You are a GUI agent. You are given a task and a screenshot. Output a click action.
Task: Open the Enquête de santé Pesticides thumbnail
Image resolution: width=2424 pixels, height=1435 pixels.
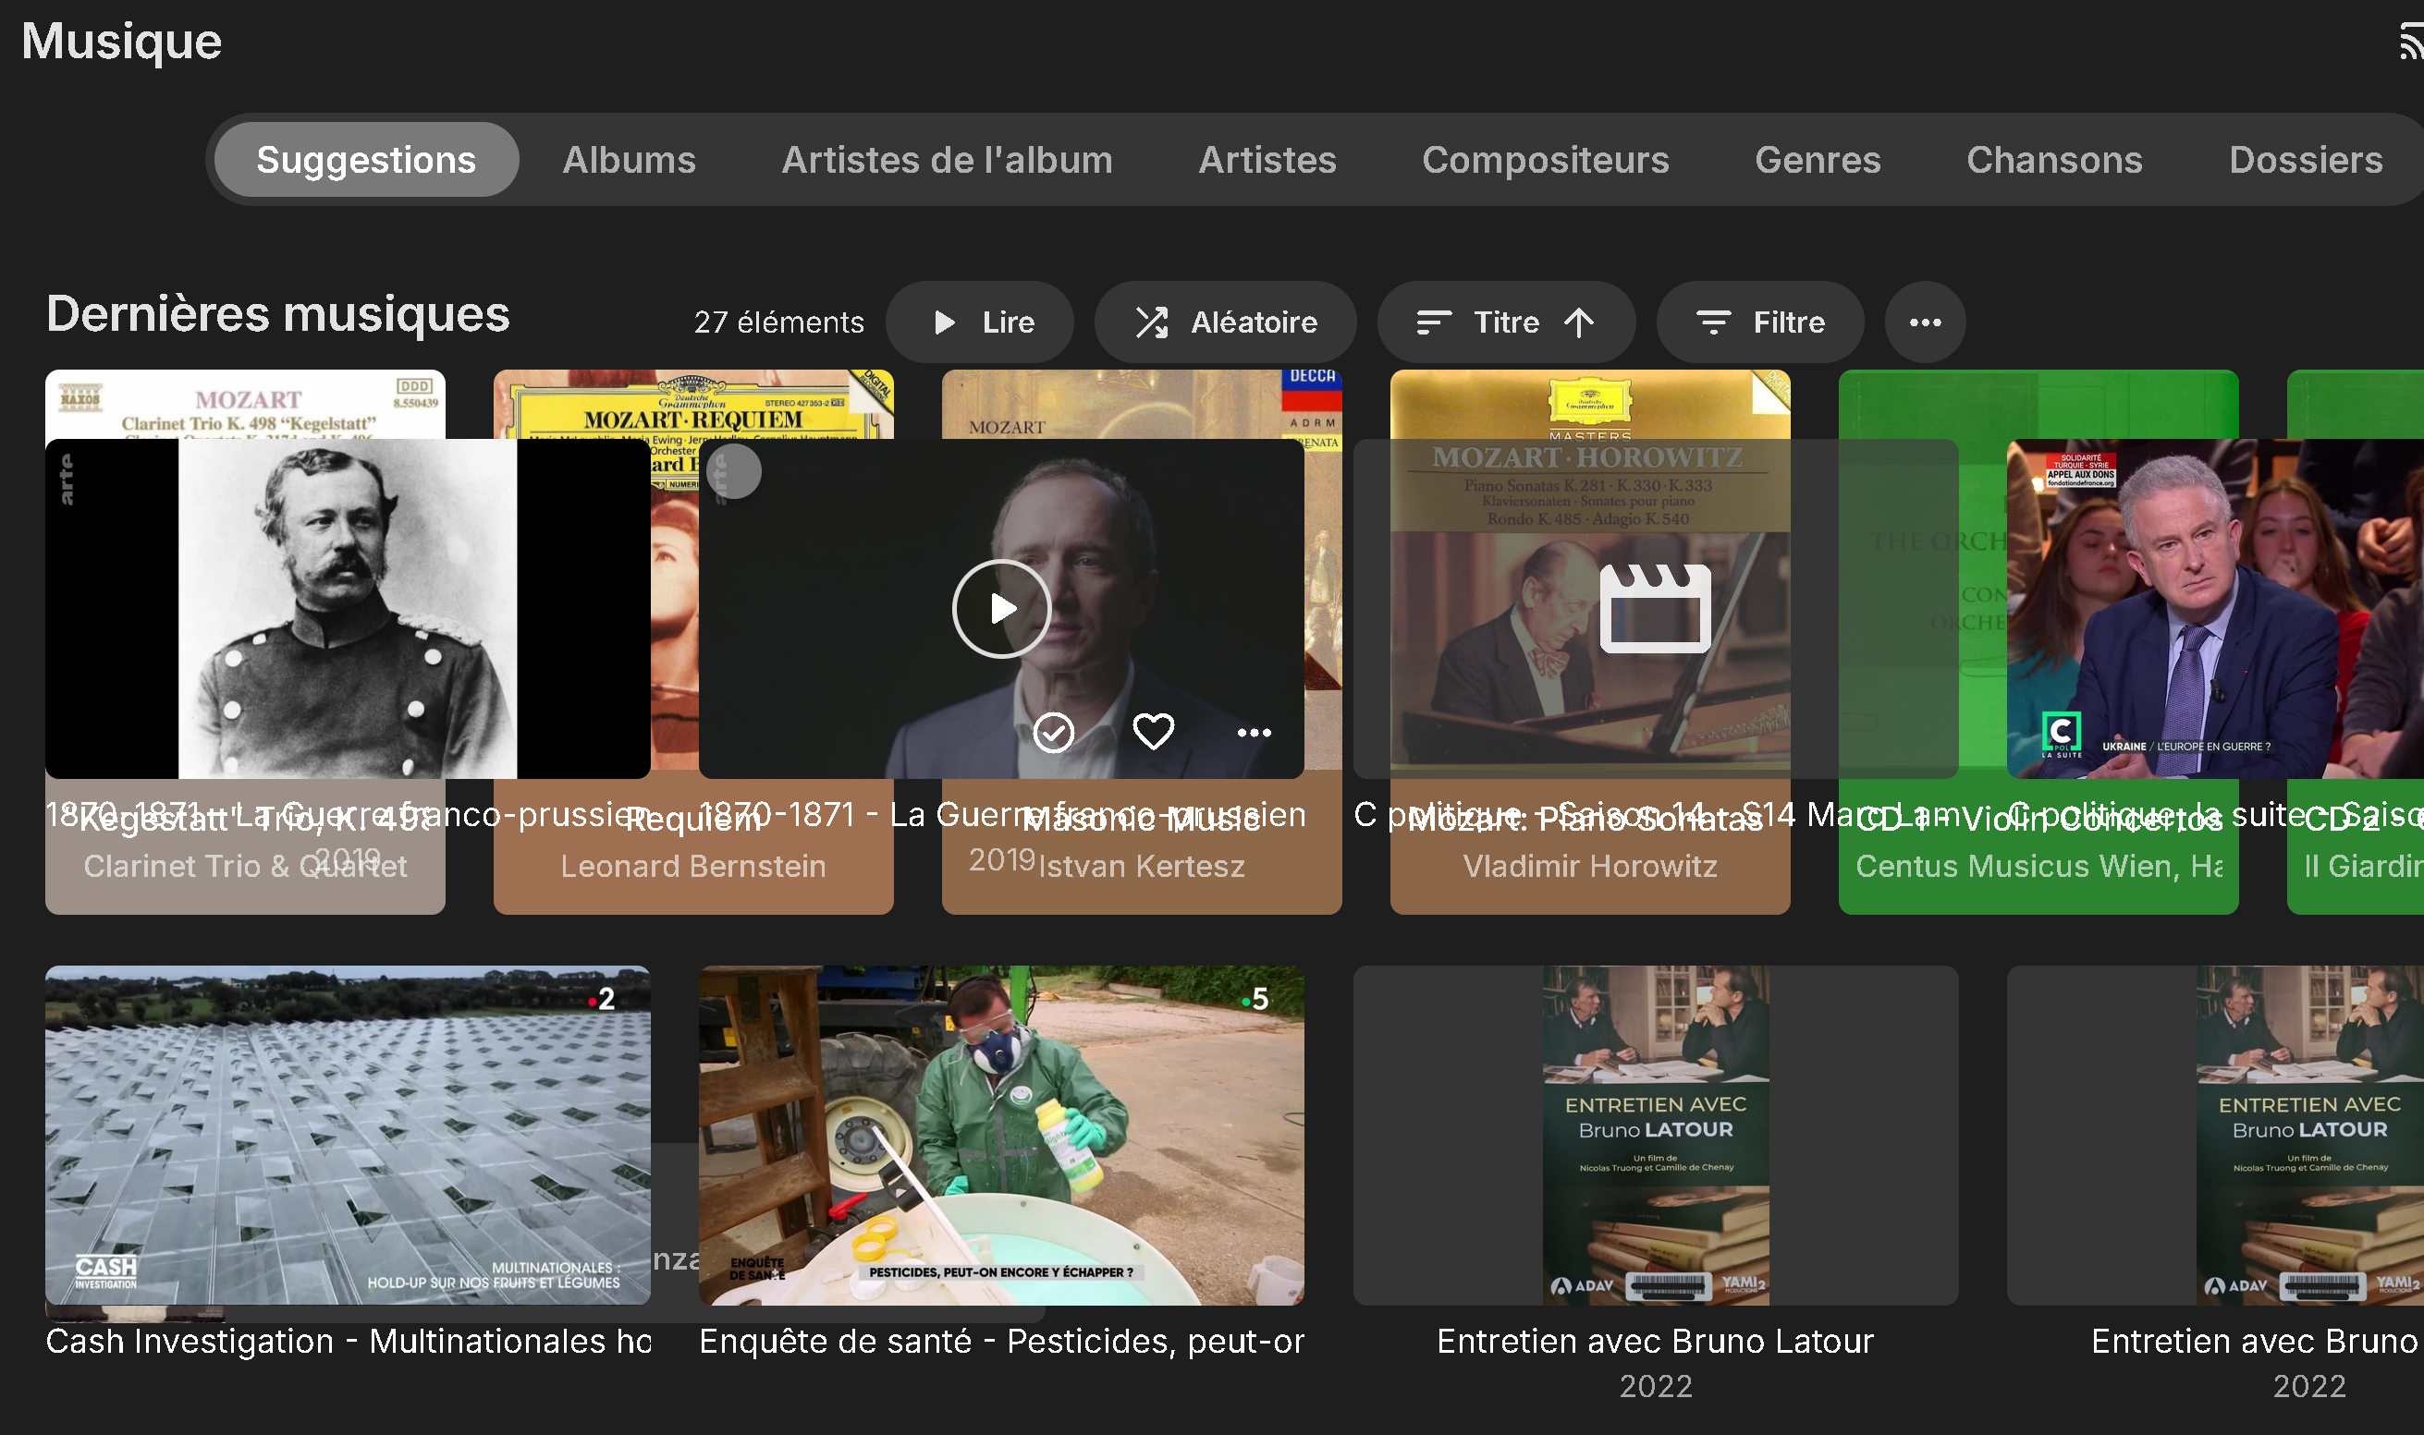pos(1001,1136)
